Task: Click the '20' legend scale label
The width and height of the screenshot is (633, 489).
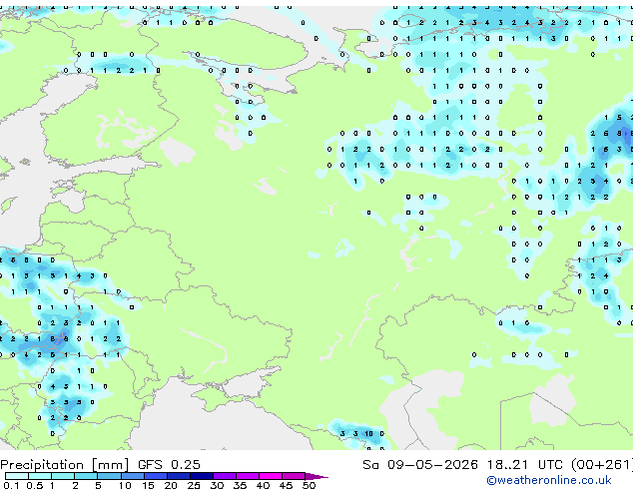Action: [171, 485]
